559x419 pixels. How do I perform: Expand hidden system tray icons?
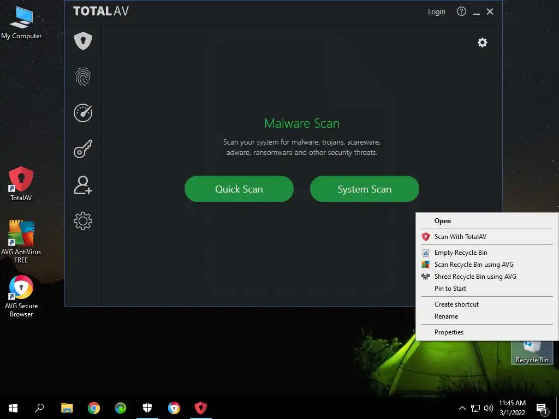point(462,408)
